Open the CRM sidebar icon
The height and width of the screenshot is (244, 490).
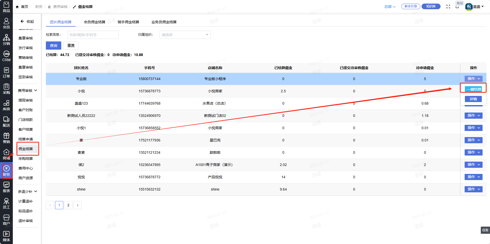pyautogui.click(x=6, y=56)
